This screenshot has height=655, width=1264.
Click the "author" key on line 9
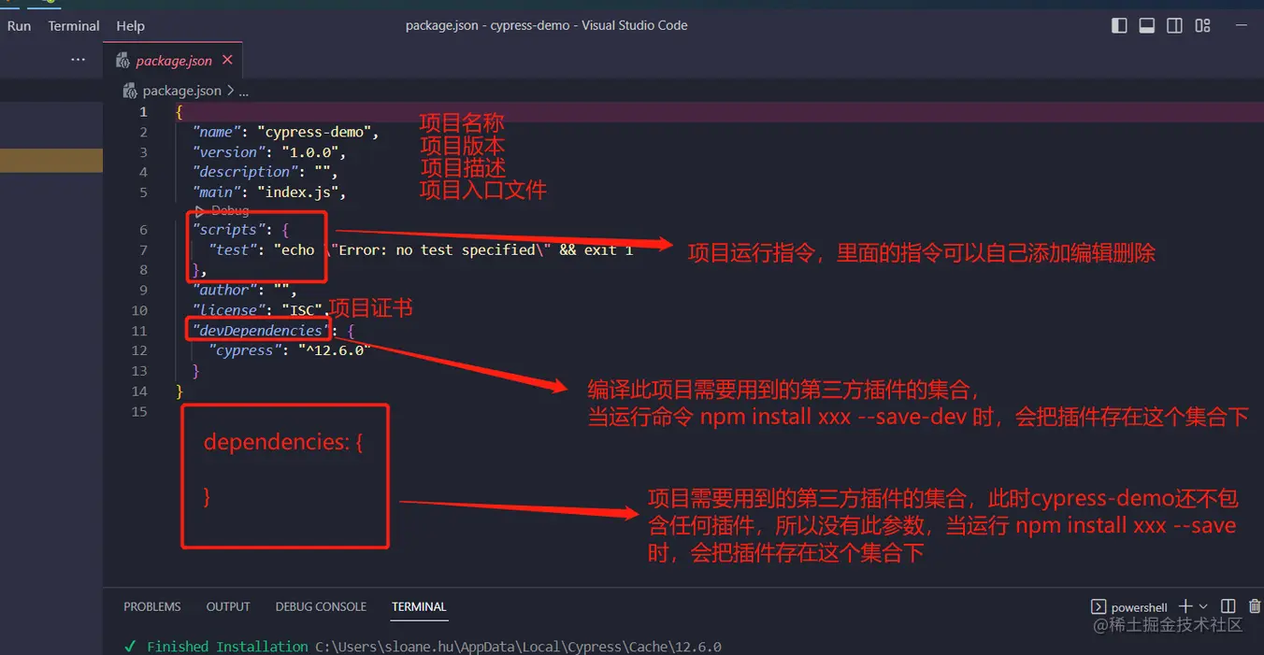pos(225,290)
